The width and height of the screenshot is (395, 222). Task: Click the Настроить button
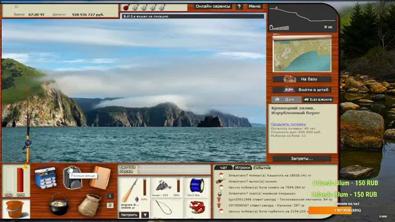(129, 215)
